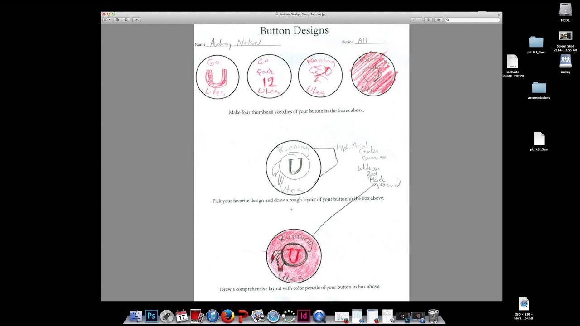
Task: Select the 'plc 9.8.15aln' file on desktop
Action: [539, 141]
